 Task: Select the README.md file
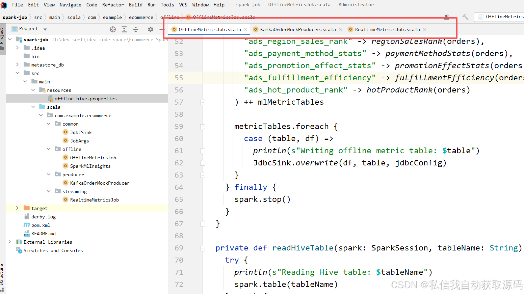point(43,234)
